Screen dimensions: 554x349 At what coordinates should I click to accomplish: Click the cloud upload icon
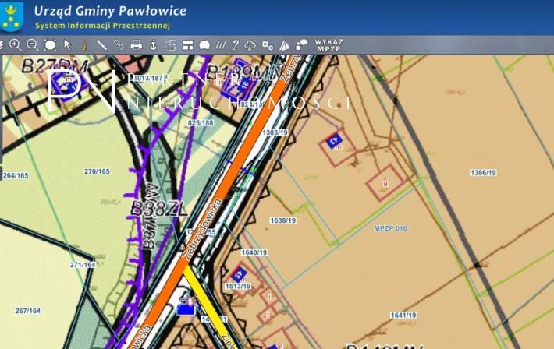pyautogui.click(x=250, y=45)
